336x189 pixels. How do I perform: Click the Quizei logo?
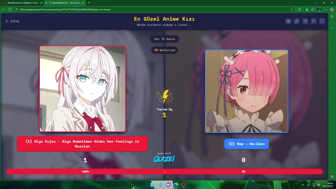tap(164, 159)
